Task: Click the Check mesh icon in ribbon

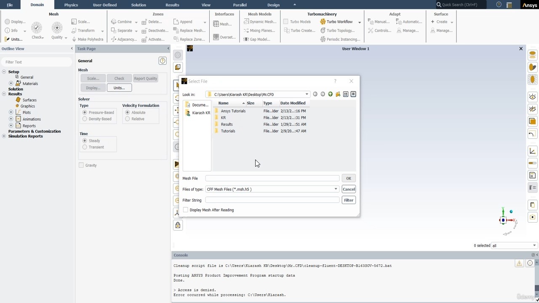Action: point(37,28)
